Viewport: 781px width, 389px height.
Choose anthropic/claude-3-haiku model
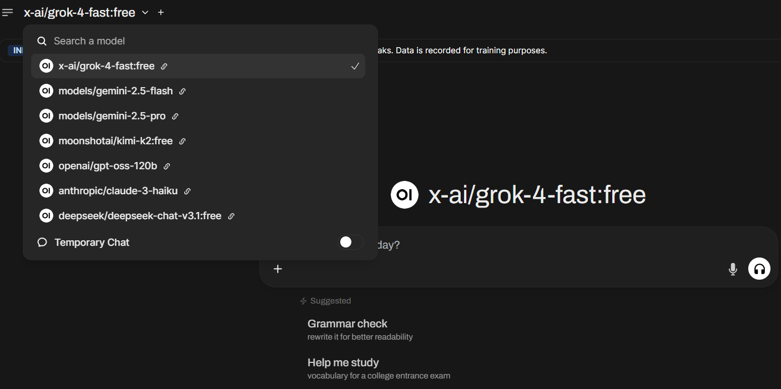coord(198,191)
